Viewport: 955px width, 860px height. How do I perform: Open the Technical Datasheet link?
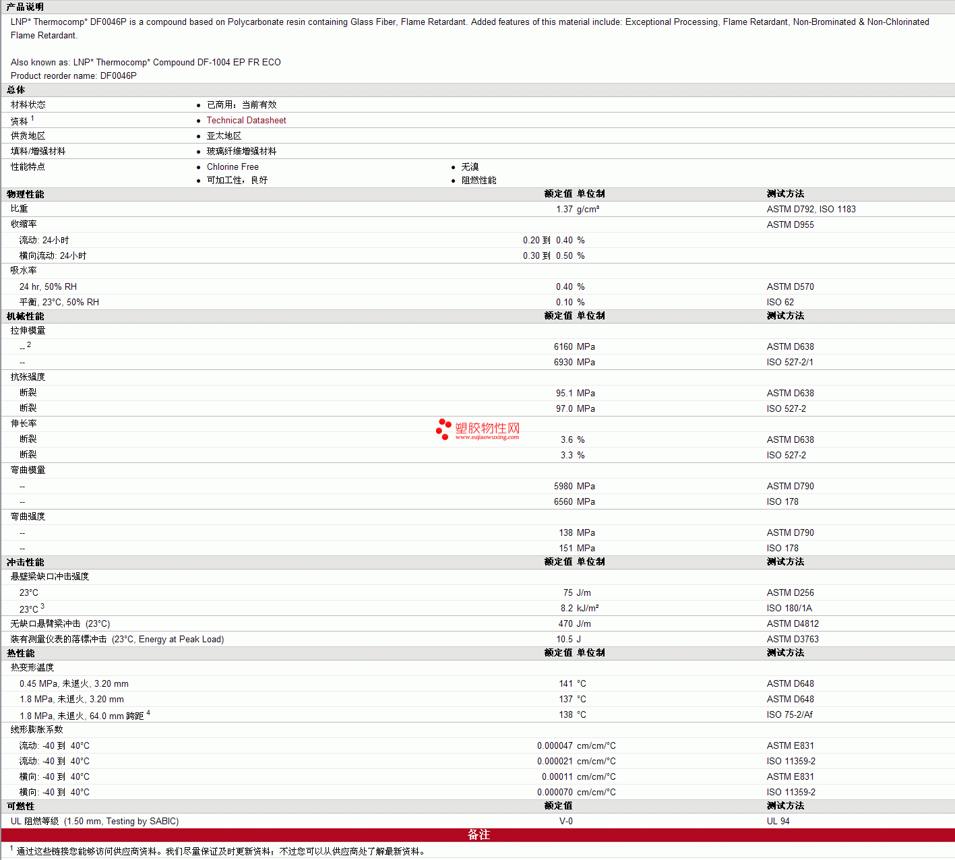pos(246,121)
